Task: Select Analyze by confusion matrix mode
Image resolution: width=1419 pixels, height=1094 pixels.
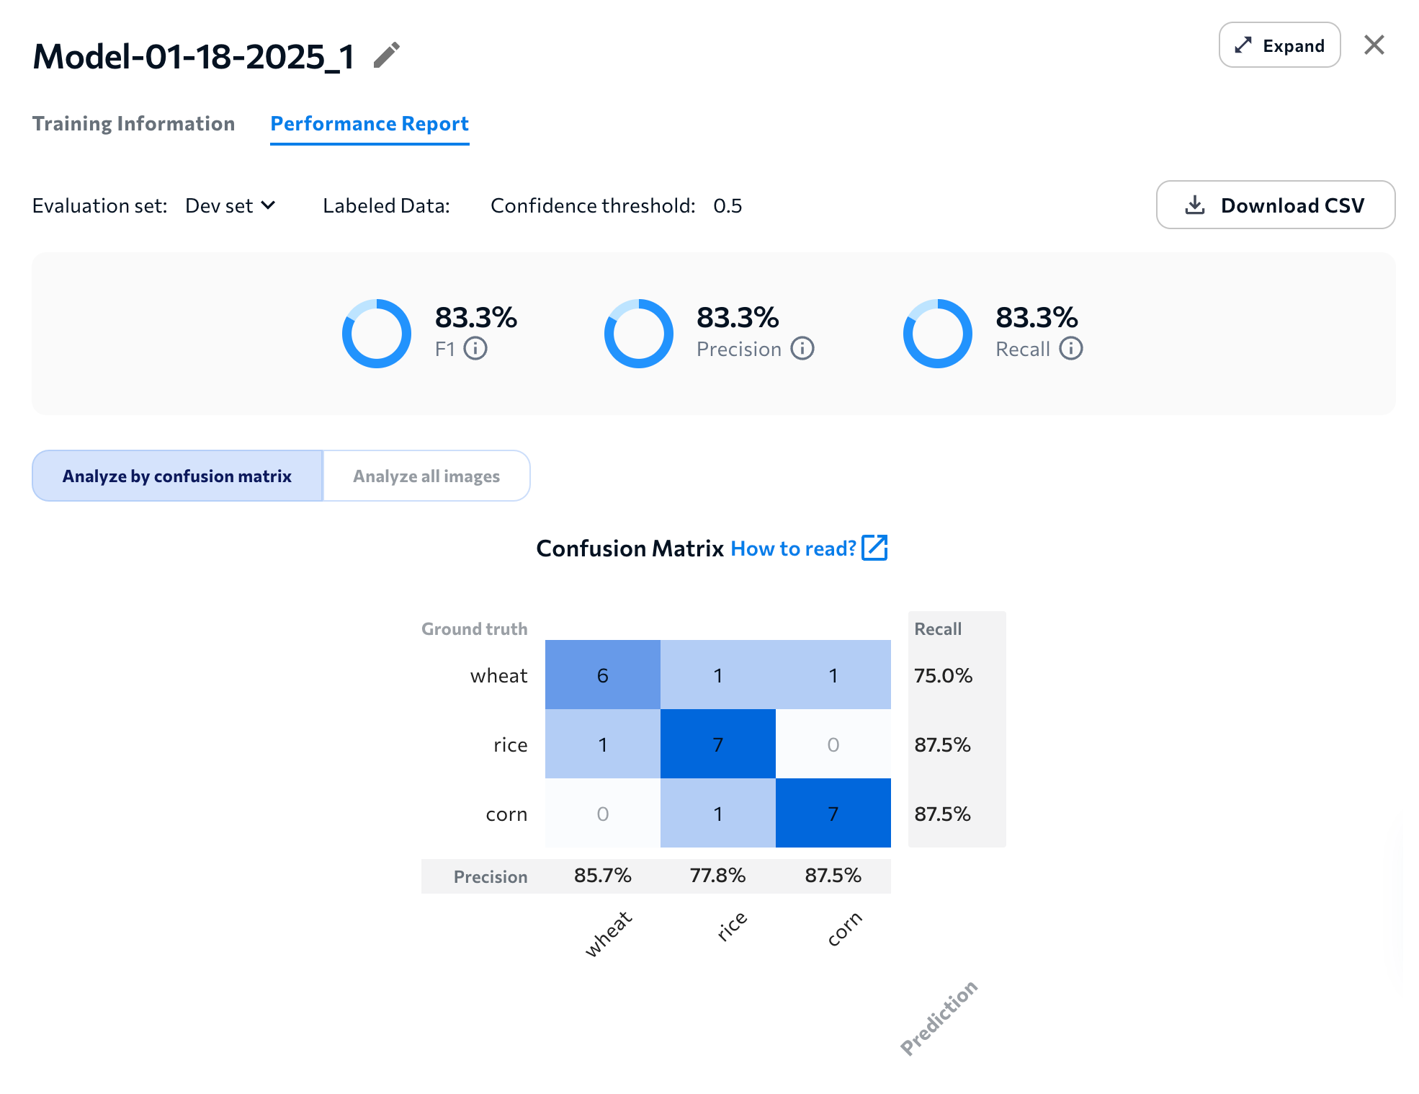Action: [177, 476]
